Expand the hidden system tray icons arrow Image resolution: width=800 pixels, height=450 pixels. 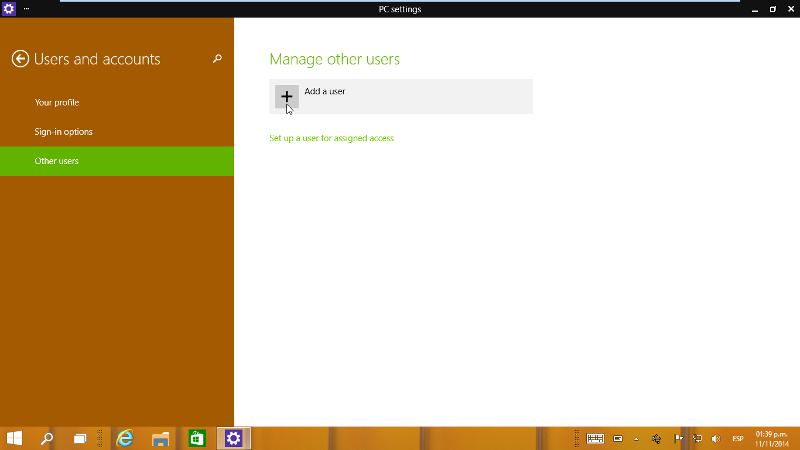point(636,439)
